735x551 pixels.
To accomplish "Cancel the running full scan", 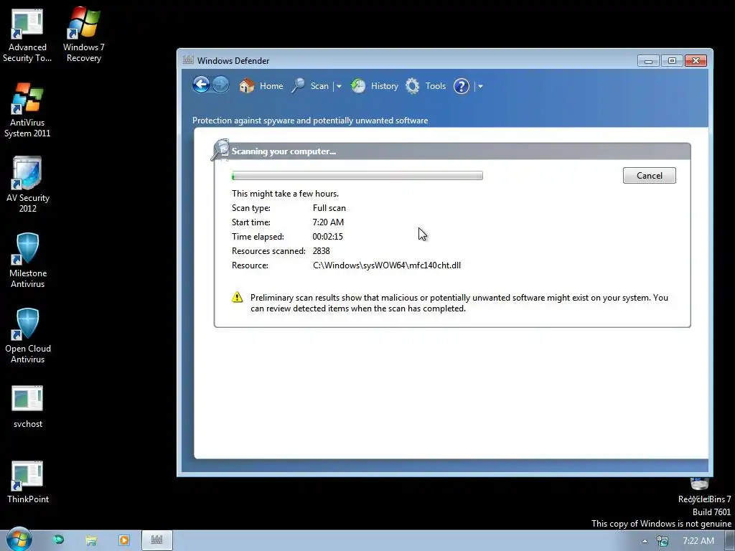I will pos(649,175).
